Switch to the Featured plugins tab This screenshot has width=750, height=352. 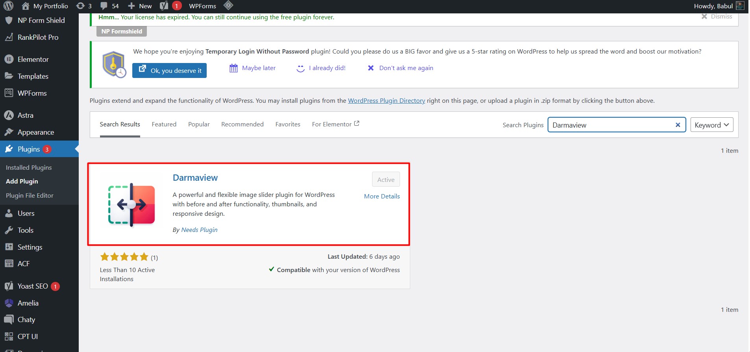coord(164,124)
